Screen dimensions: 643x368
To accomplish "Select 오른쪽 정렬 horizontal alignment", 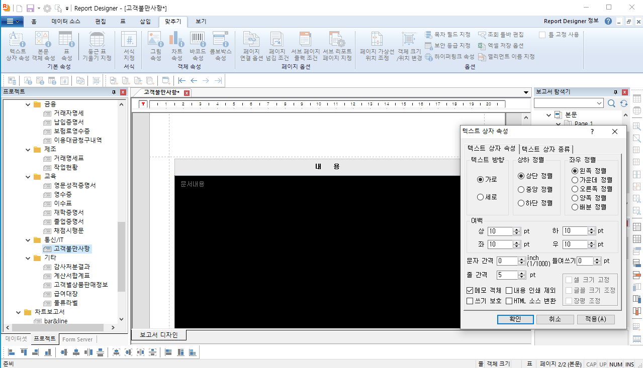I will (x=575, y=189).
